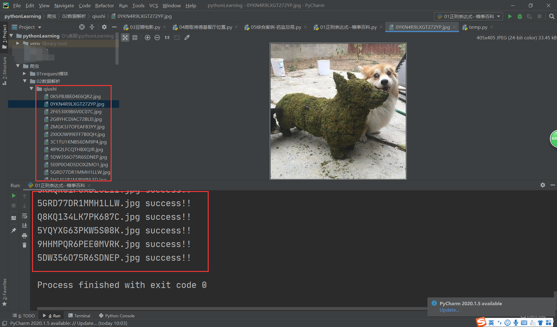This screenshot has height=327, width=557.
Task: Collapse the qiushi folder
Action: 31,89
